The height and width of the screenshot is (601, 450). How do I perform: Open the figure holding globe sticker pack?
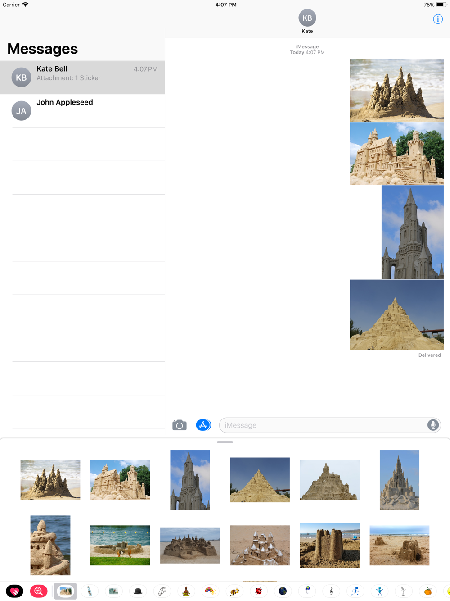(x=307, y=591)
